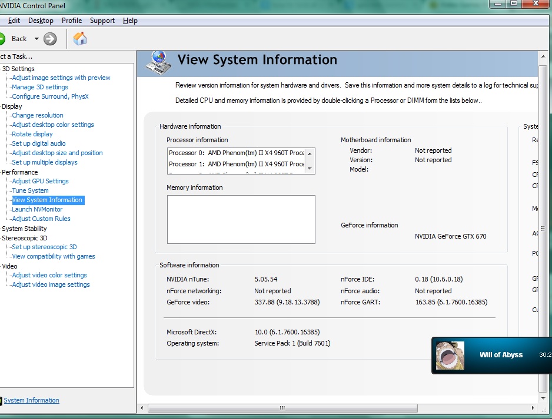Image resolution: width=552 pixels, height=419 pixels.
Task: Click the NVIDIA nTune version 5.05.54
Action: 266,280
